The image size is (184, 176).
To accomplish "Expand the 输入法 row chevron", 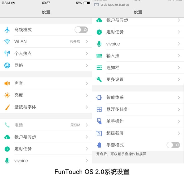I will (x=179, y=56).
